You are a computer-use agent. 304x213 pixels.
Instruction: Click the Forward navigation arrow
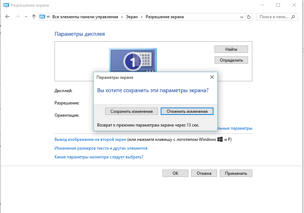click(17, 17)
